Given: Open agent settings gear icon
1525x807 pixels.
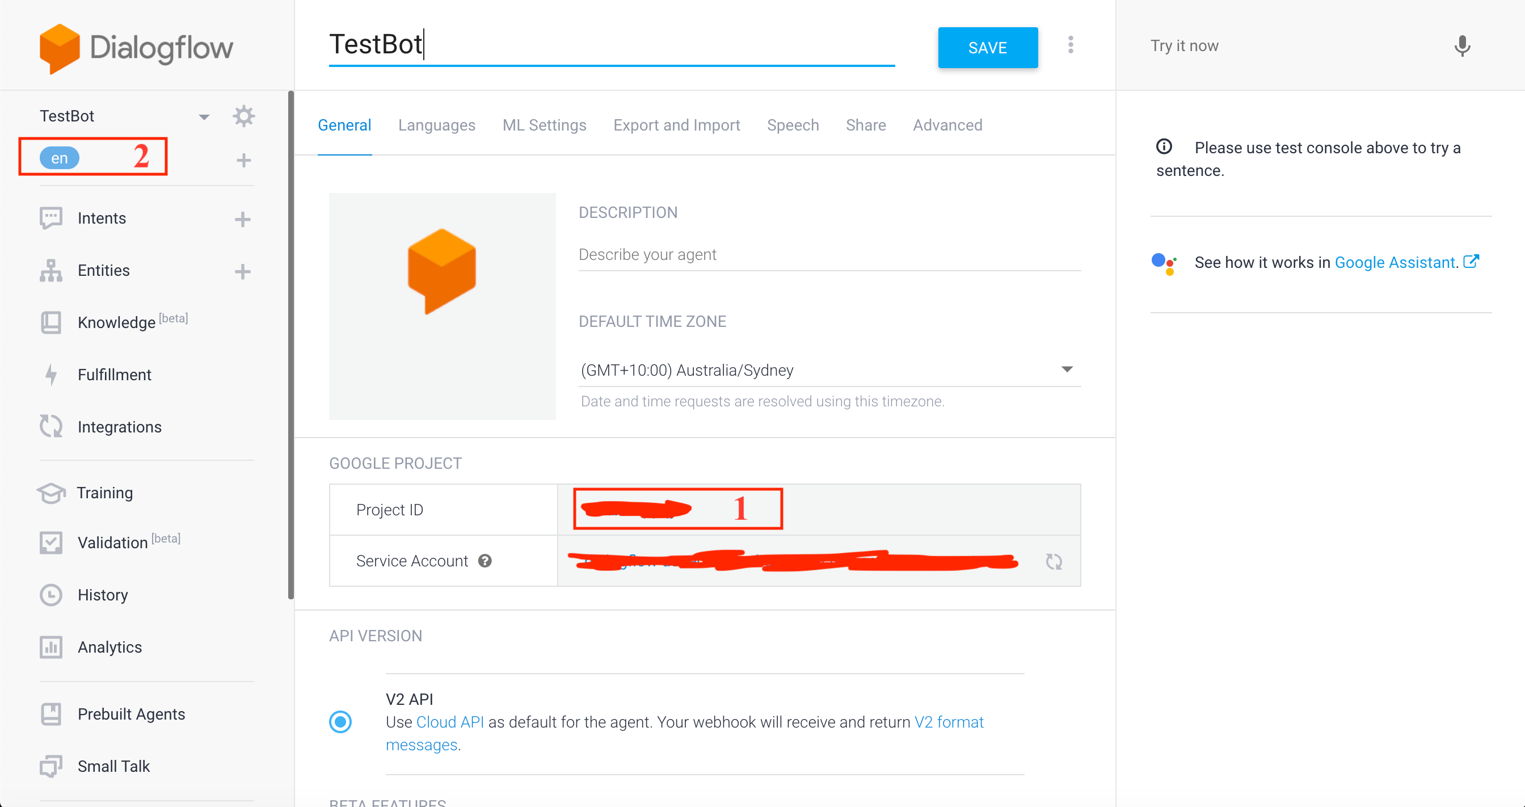Looking at the screenshot, I should (243, 116).
